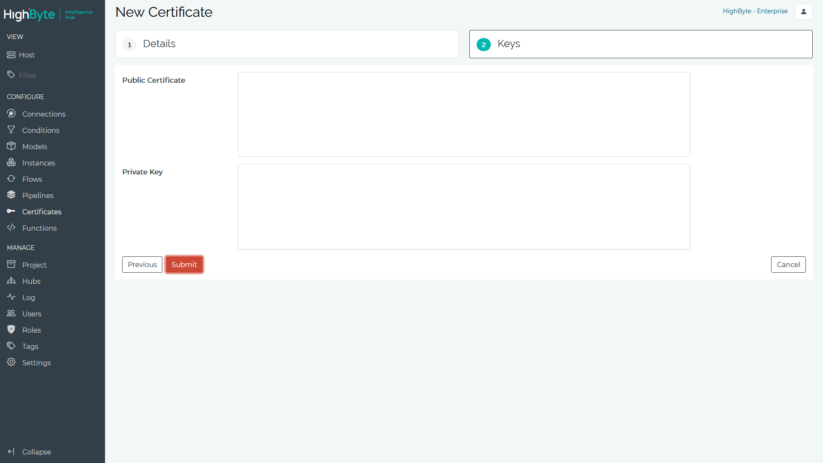
Task: Select the Project menu item
Action: click(34, 265)
